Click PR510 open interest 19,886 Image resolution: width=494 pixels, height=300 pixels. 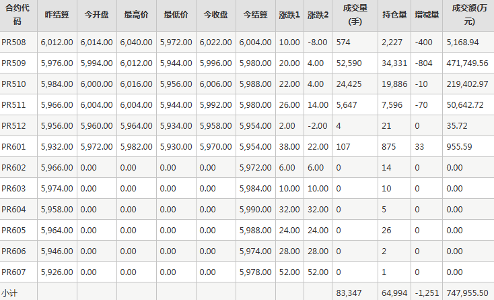(394, 84)
